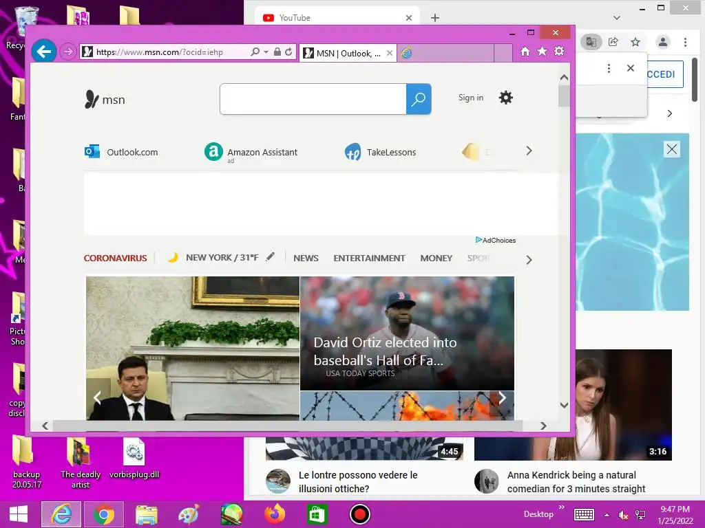Click the red record button in taskbar

click(359, 514)
